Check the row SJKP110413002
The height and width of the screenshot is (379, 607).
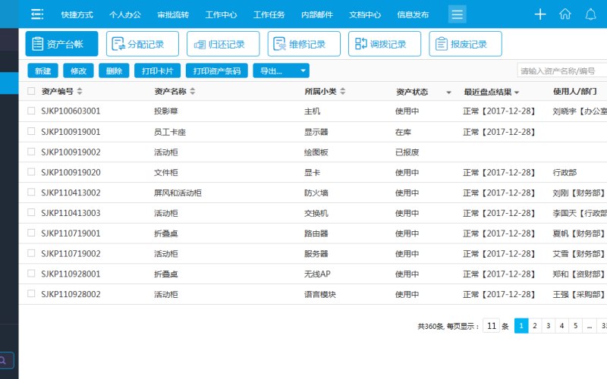coord(31,193)
